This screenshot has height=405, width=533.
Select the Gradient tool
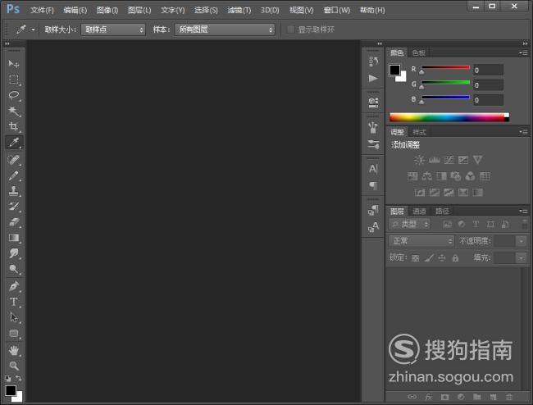[x=14, y=238]
